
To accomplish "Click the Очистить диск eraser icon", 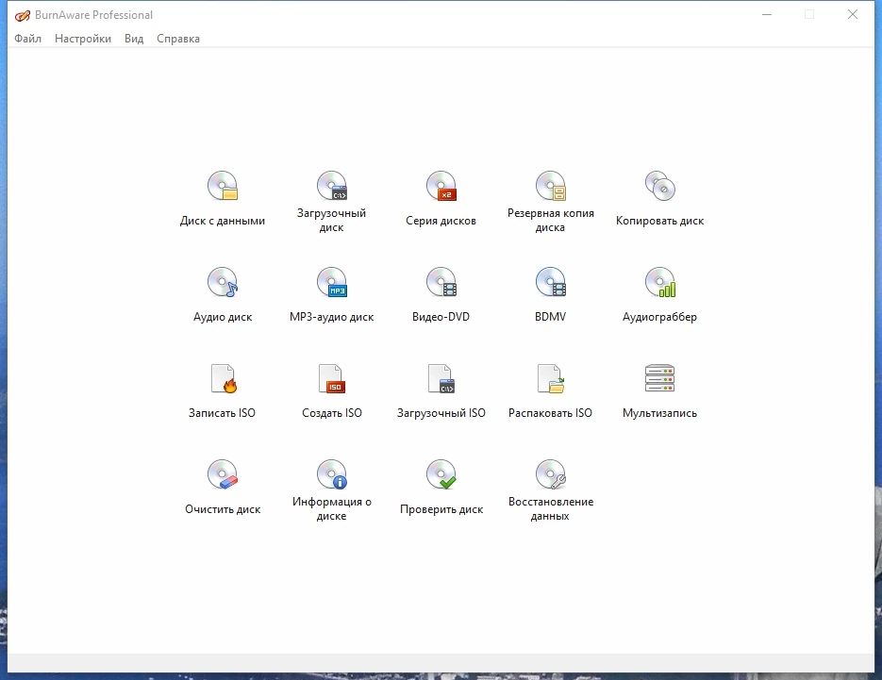I will tap(223, 474).
